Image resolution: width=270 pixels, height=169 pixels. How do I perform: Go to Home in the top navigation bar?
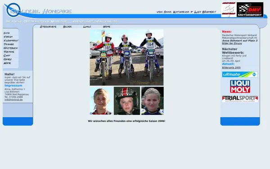(x=107, y=27)
